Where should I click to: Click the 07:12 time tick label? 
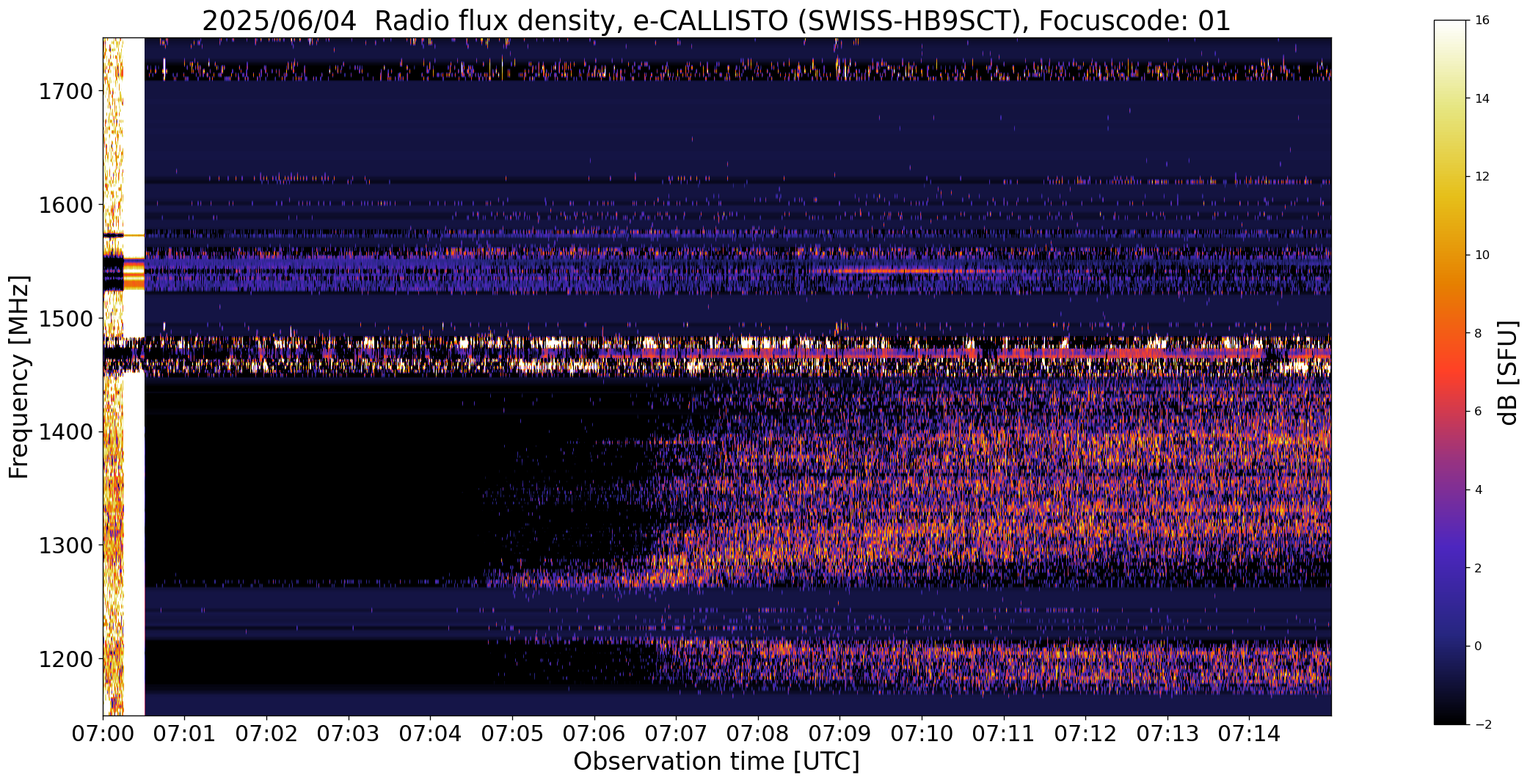1085,734
